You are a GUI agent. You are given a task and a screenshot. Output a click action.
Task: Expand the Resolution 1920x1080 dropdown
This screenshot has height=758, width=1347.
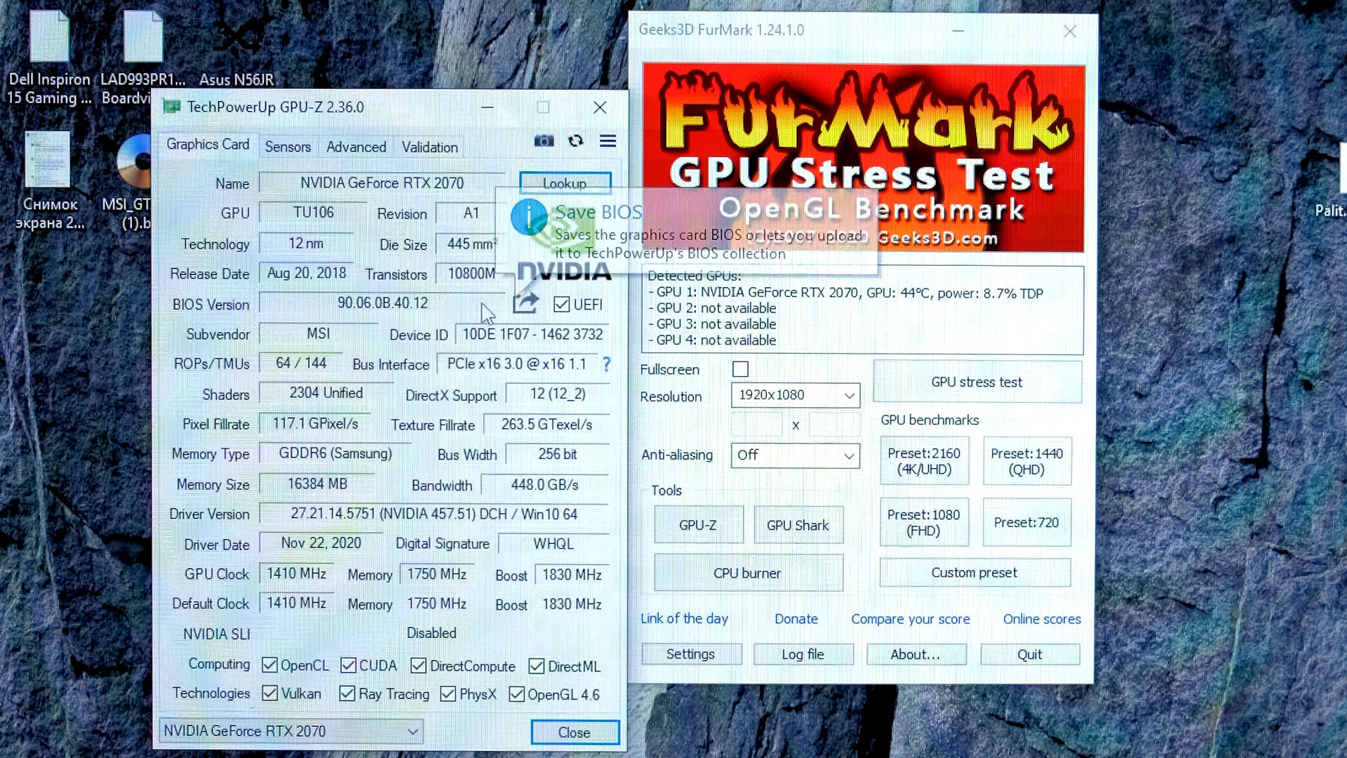pos(795,395)
